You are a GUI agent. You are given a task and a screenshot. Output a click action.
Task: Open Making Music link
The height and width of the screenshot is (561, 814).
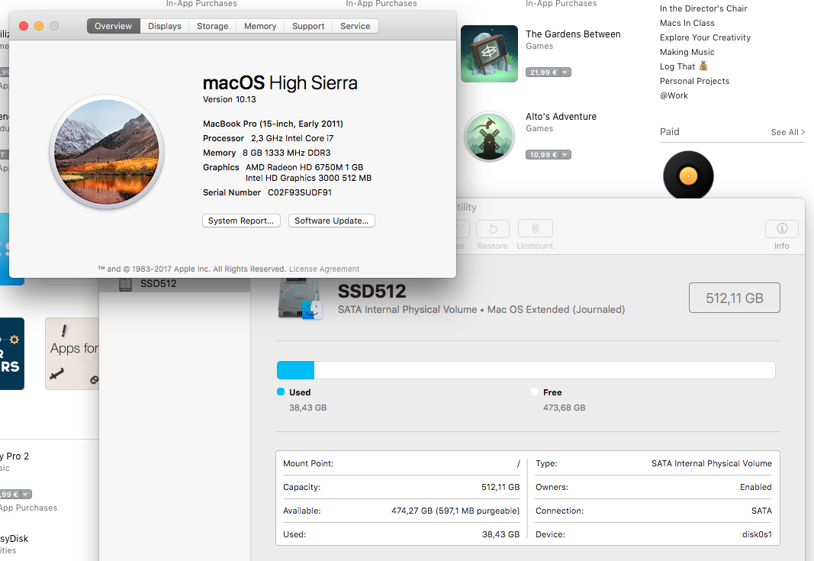[687, 52]
